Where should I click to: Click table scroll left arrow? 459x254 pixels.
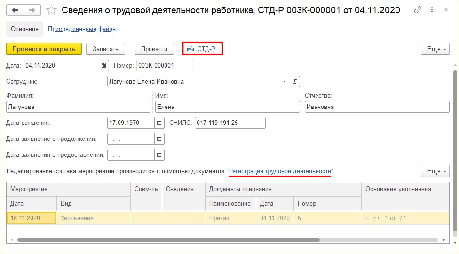(12, 240)
